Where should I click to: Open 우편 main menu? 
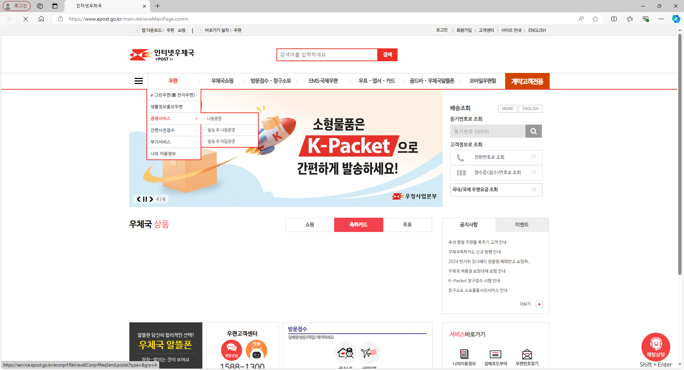(x=173, y=81)
